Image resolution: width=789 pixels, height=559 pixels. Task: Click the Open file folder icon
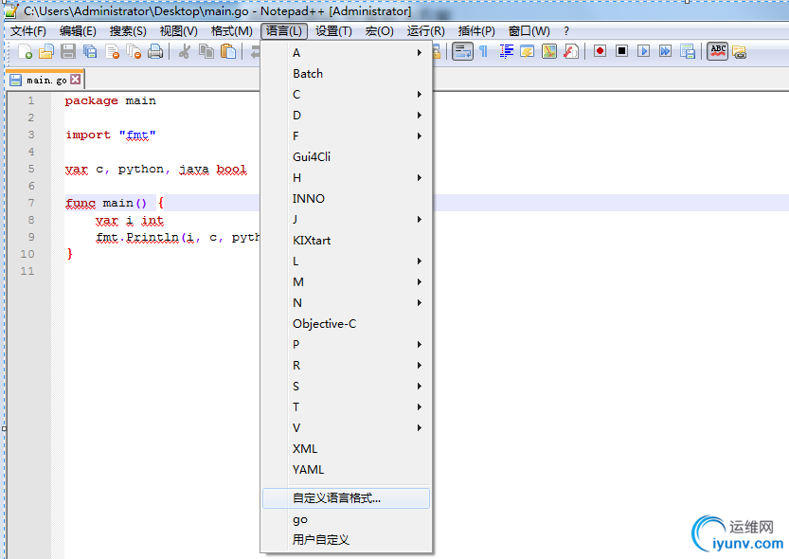coord(46,51)
